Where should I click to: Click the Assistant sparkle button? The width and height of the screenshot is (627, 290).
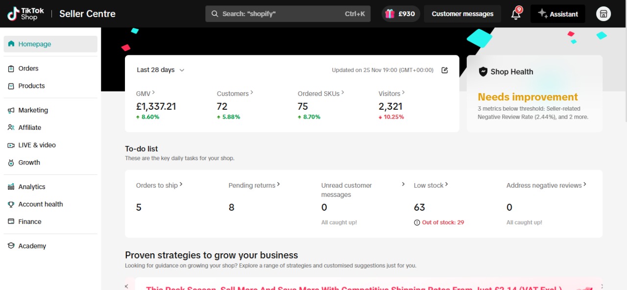(557, 14)
